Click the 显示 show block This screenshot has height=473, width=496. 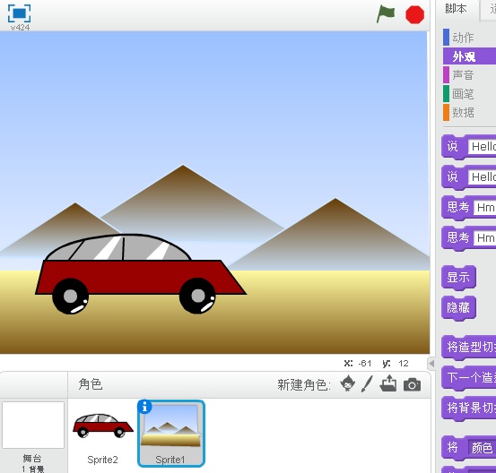[458, 277]
